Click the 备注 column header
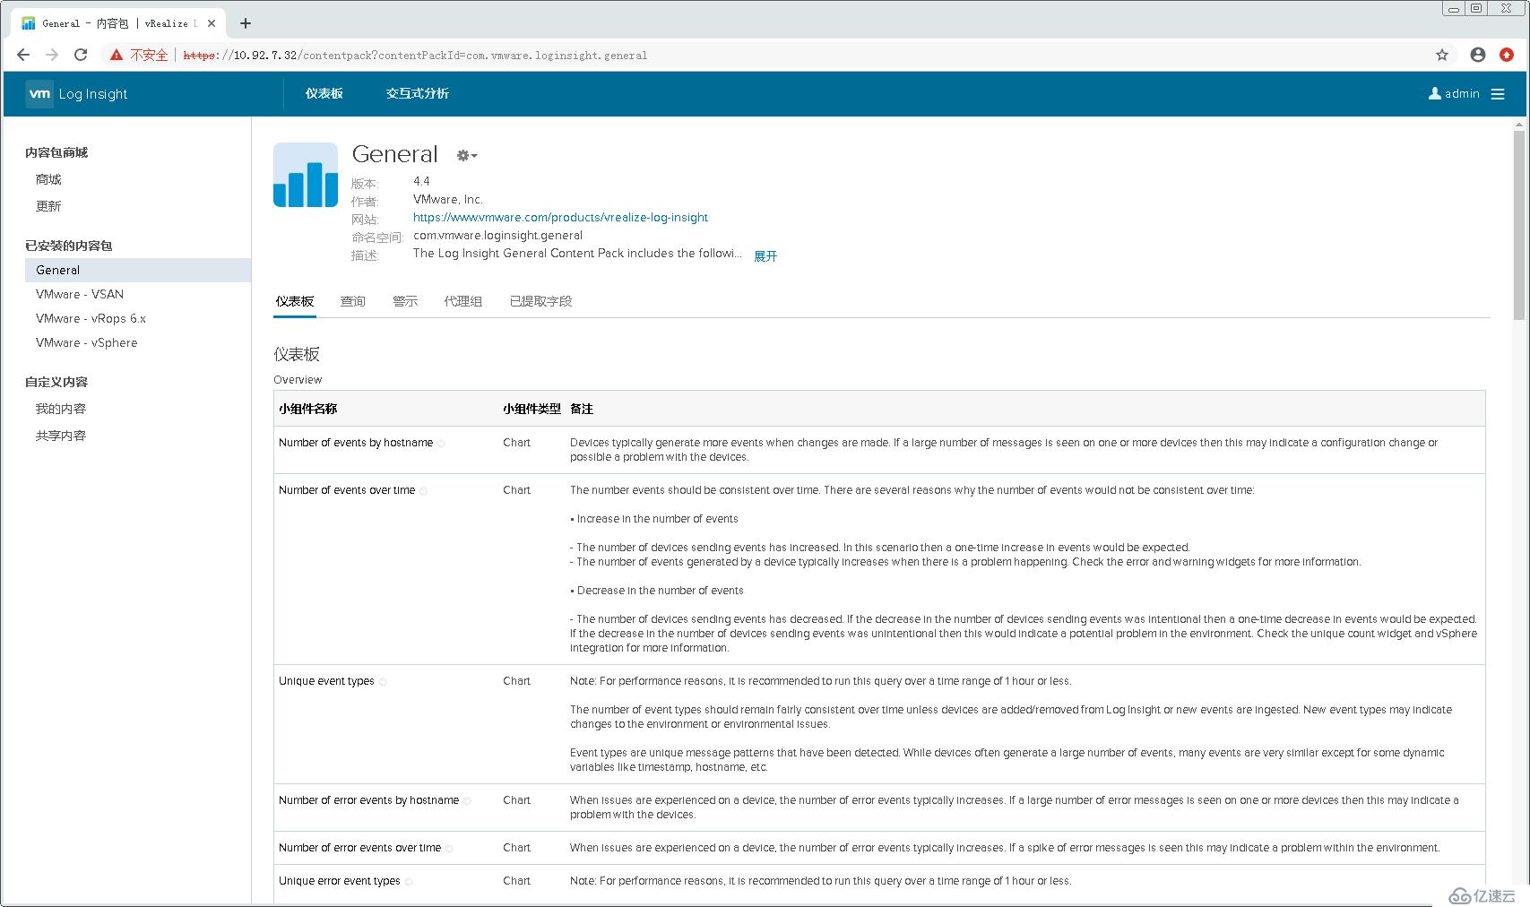 pyautogui.click(x=582, y=409)
